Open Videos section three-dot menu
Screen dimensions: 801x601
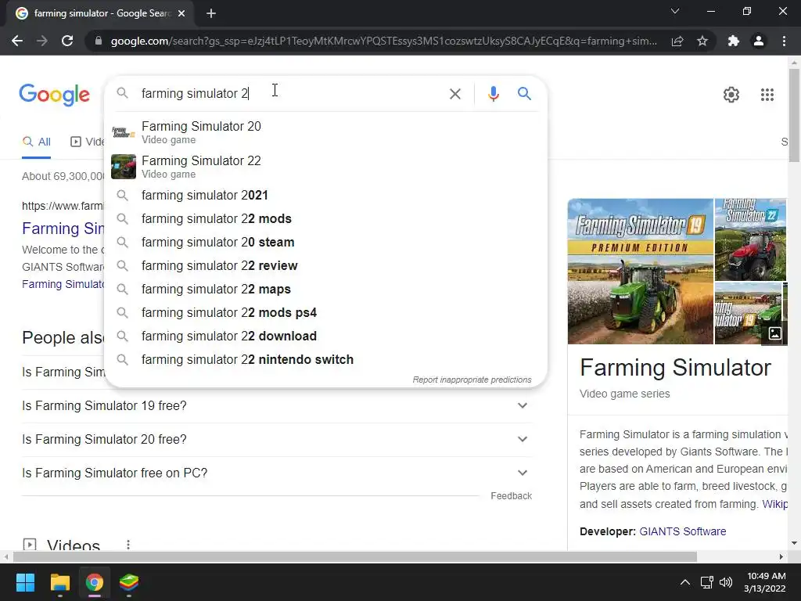pyautogui.click(x=128, y=545)
